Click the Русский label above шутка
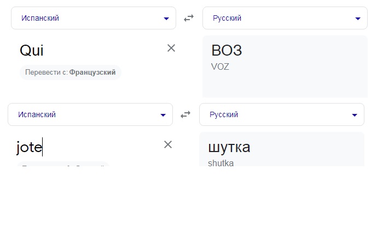This screenshot has width=377, height=230. click(x=224, y=114)
